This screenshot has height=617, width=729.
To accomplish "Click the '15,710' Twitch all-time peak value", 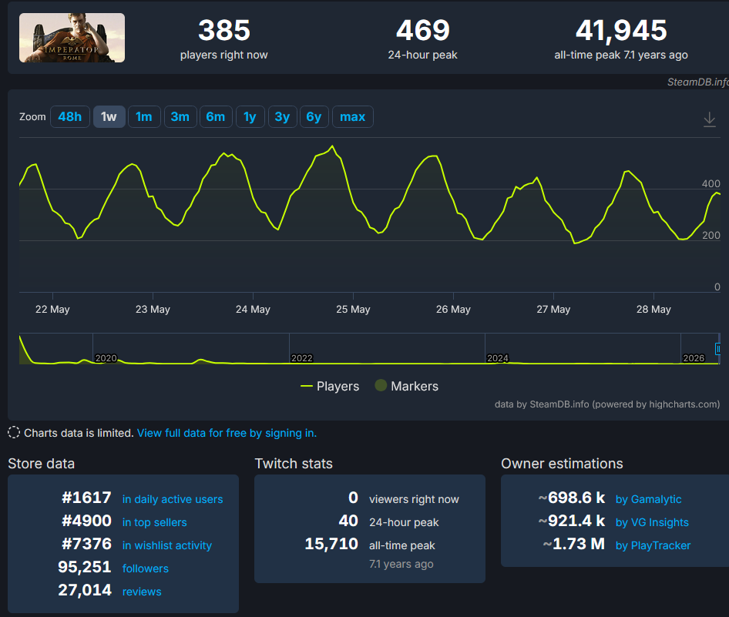I will tap(331, 544).
